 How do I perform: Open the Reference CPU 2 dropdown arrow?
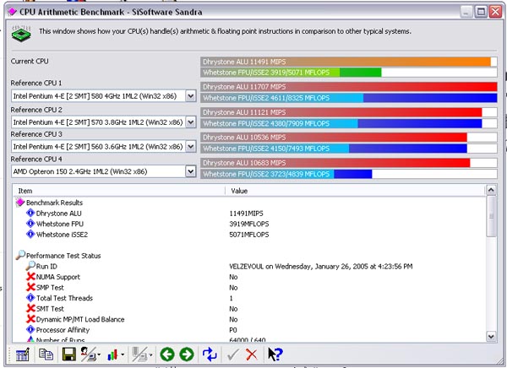(191, 122)
